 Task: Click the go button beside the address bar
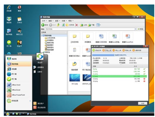tap(140, 29)
